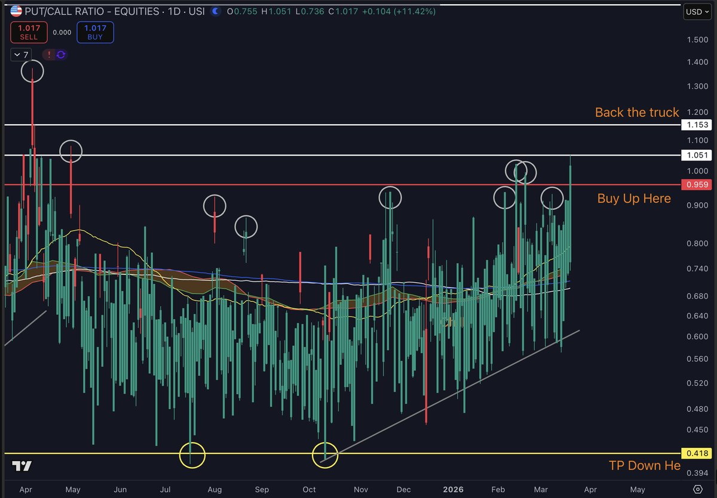This screenshot has height=498, width=717.
Task: Click the white 1.153 price label
Action: (697, 125)
